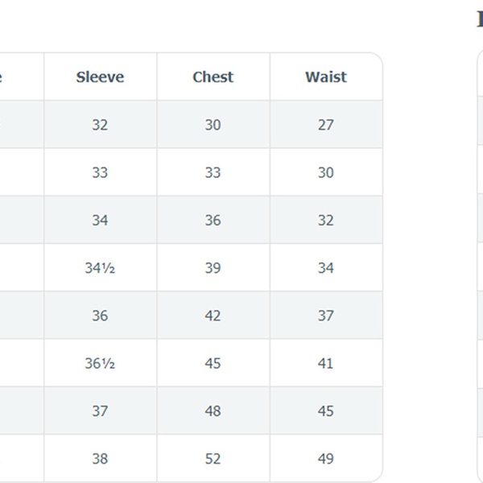Select the chest value 30 cell
The width and height of the screenshot is (483, 483).
tap(213, 125)
